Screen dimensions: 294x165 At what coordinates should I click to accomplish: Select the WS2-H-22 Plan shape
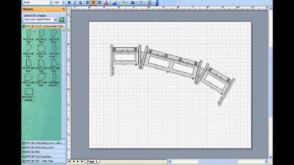(41, 36)
